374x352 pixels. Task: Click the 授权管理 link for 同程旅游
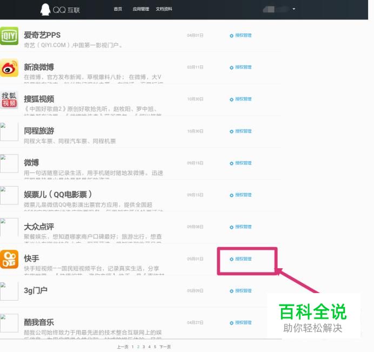tap(243, 131)
